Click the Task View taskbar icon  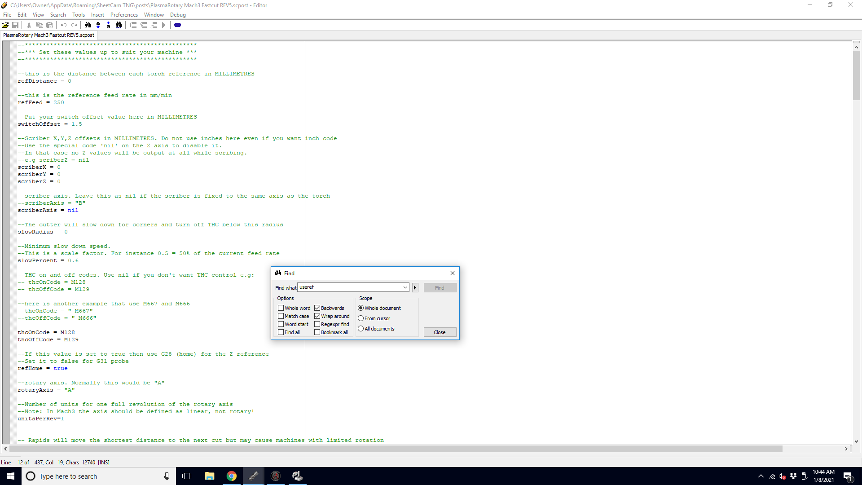click(x=187, y=476)
